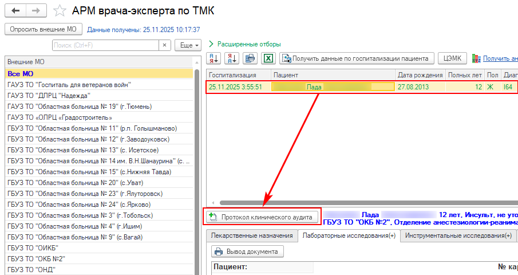
Task: Expand "Расширенные отборы" section
Action: pos(244,44)
